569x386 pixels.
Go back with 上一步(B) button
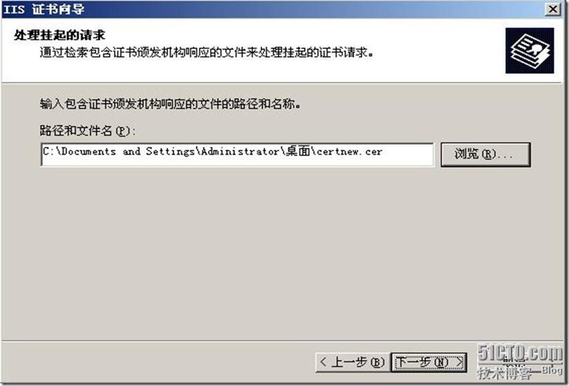click(x=353, y=362)
